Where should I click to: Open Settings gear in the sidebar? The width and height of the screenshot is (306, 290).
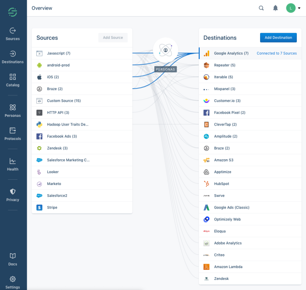tap(13, 283)
